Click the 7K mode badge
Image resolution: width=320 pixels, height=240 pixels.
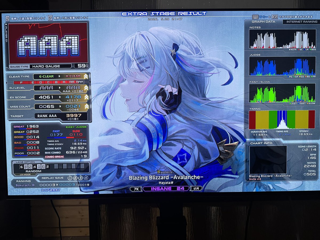pyautogui.click(x=135, y=189)
